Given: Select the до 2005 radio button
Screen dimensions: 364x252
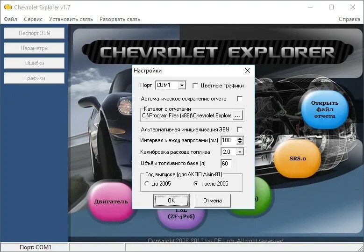Looking at the screenshot, I should pos(147,184).
